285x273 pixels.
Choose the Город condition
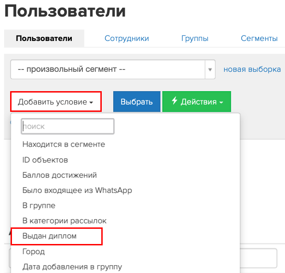[x=34, y=251]
